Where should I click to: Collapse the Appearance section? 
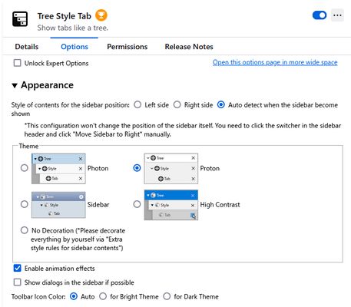15,85
